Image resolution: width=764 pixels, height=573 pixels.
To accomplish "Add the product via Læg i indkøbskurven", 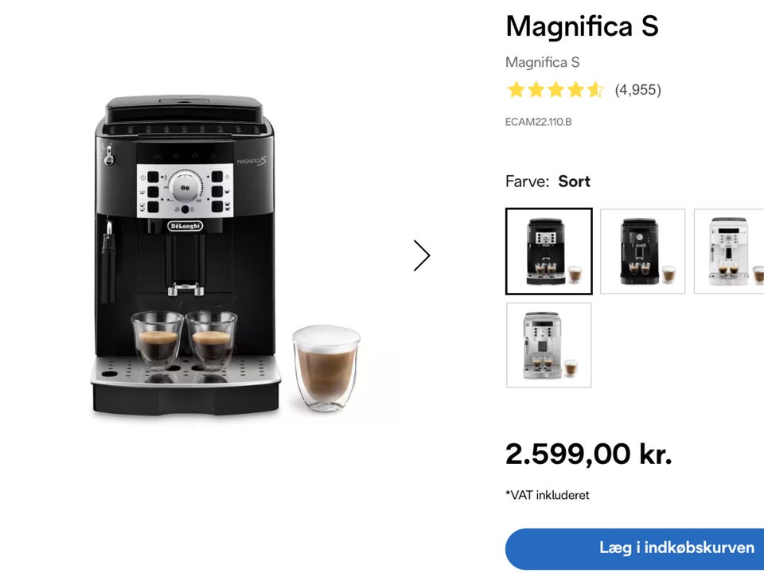I will point(635,548).
